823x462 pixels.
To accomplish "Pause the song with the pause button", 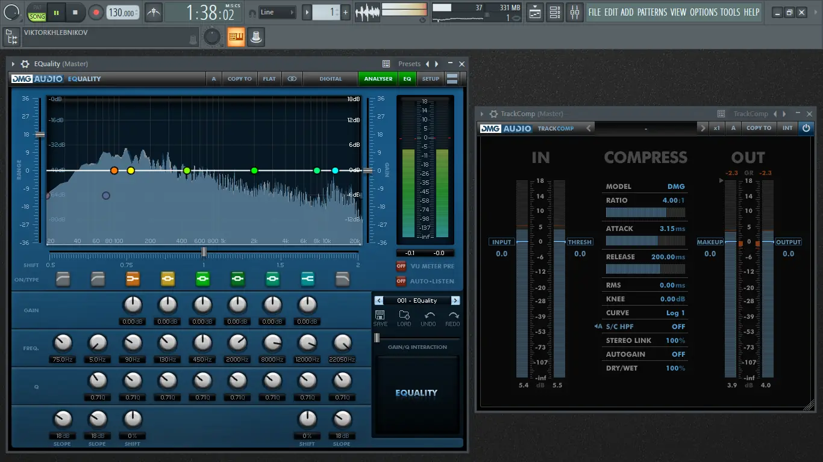I will [56, 12].
